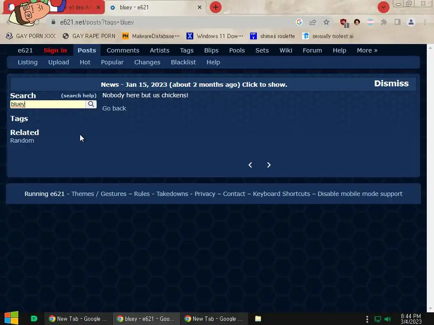434x325 pixels.
Task: Open the Windows Start menu
Action: [x=11, y=318]
